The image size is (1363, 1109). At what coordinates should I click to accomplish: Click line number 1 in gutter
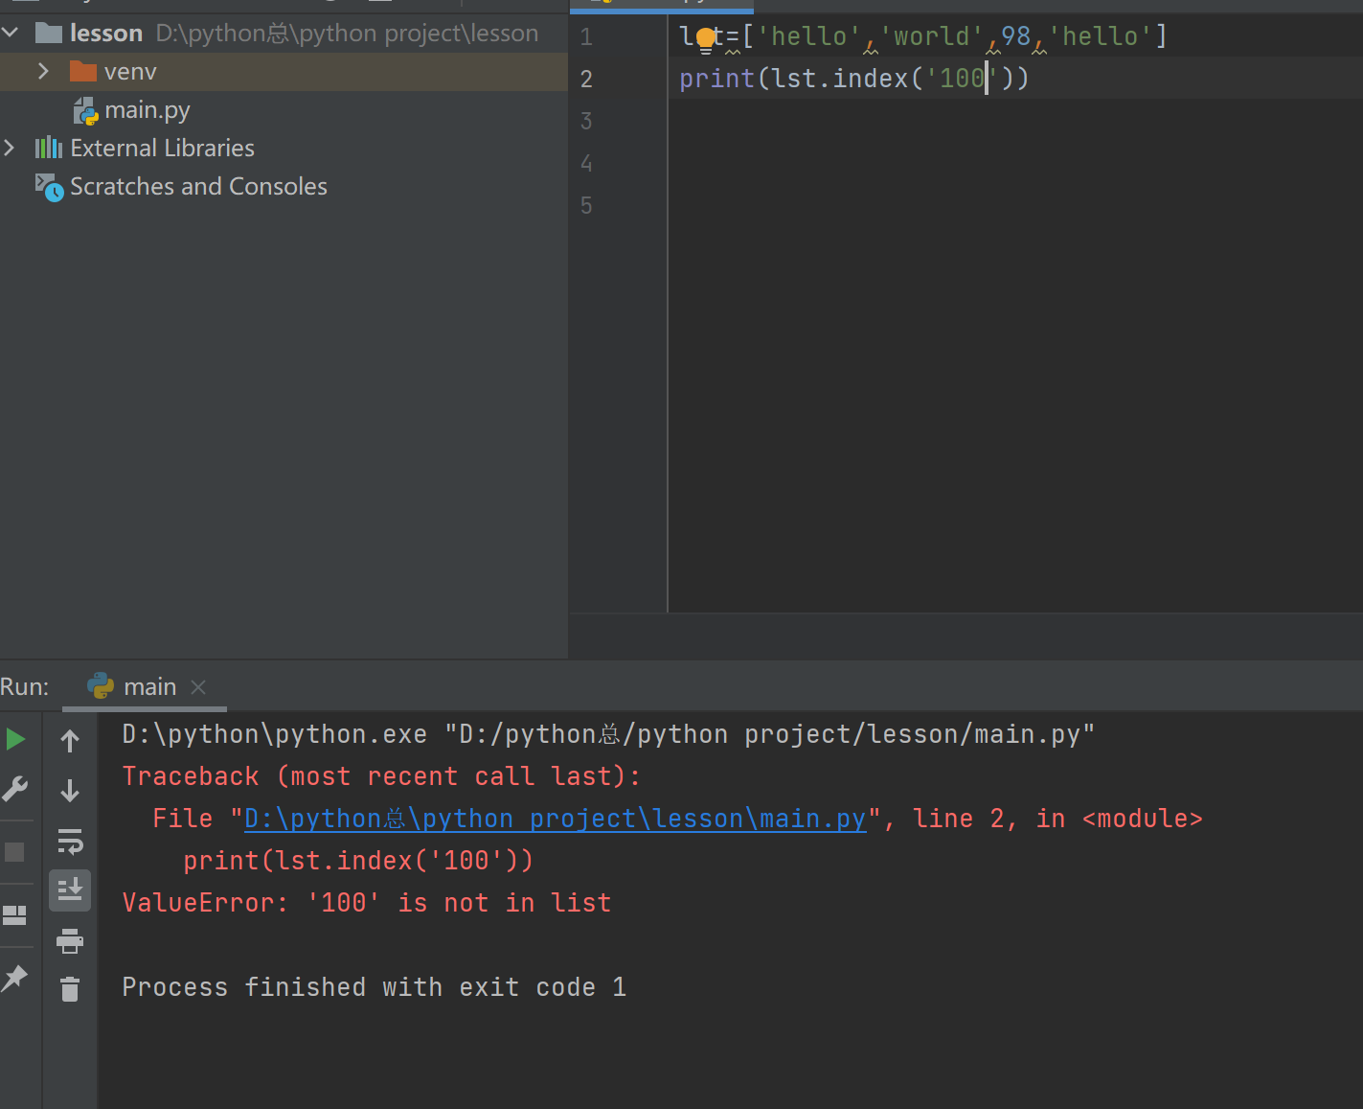(x=586, y=37)
